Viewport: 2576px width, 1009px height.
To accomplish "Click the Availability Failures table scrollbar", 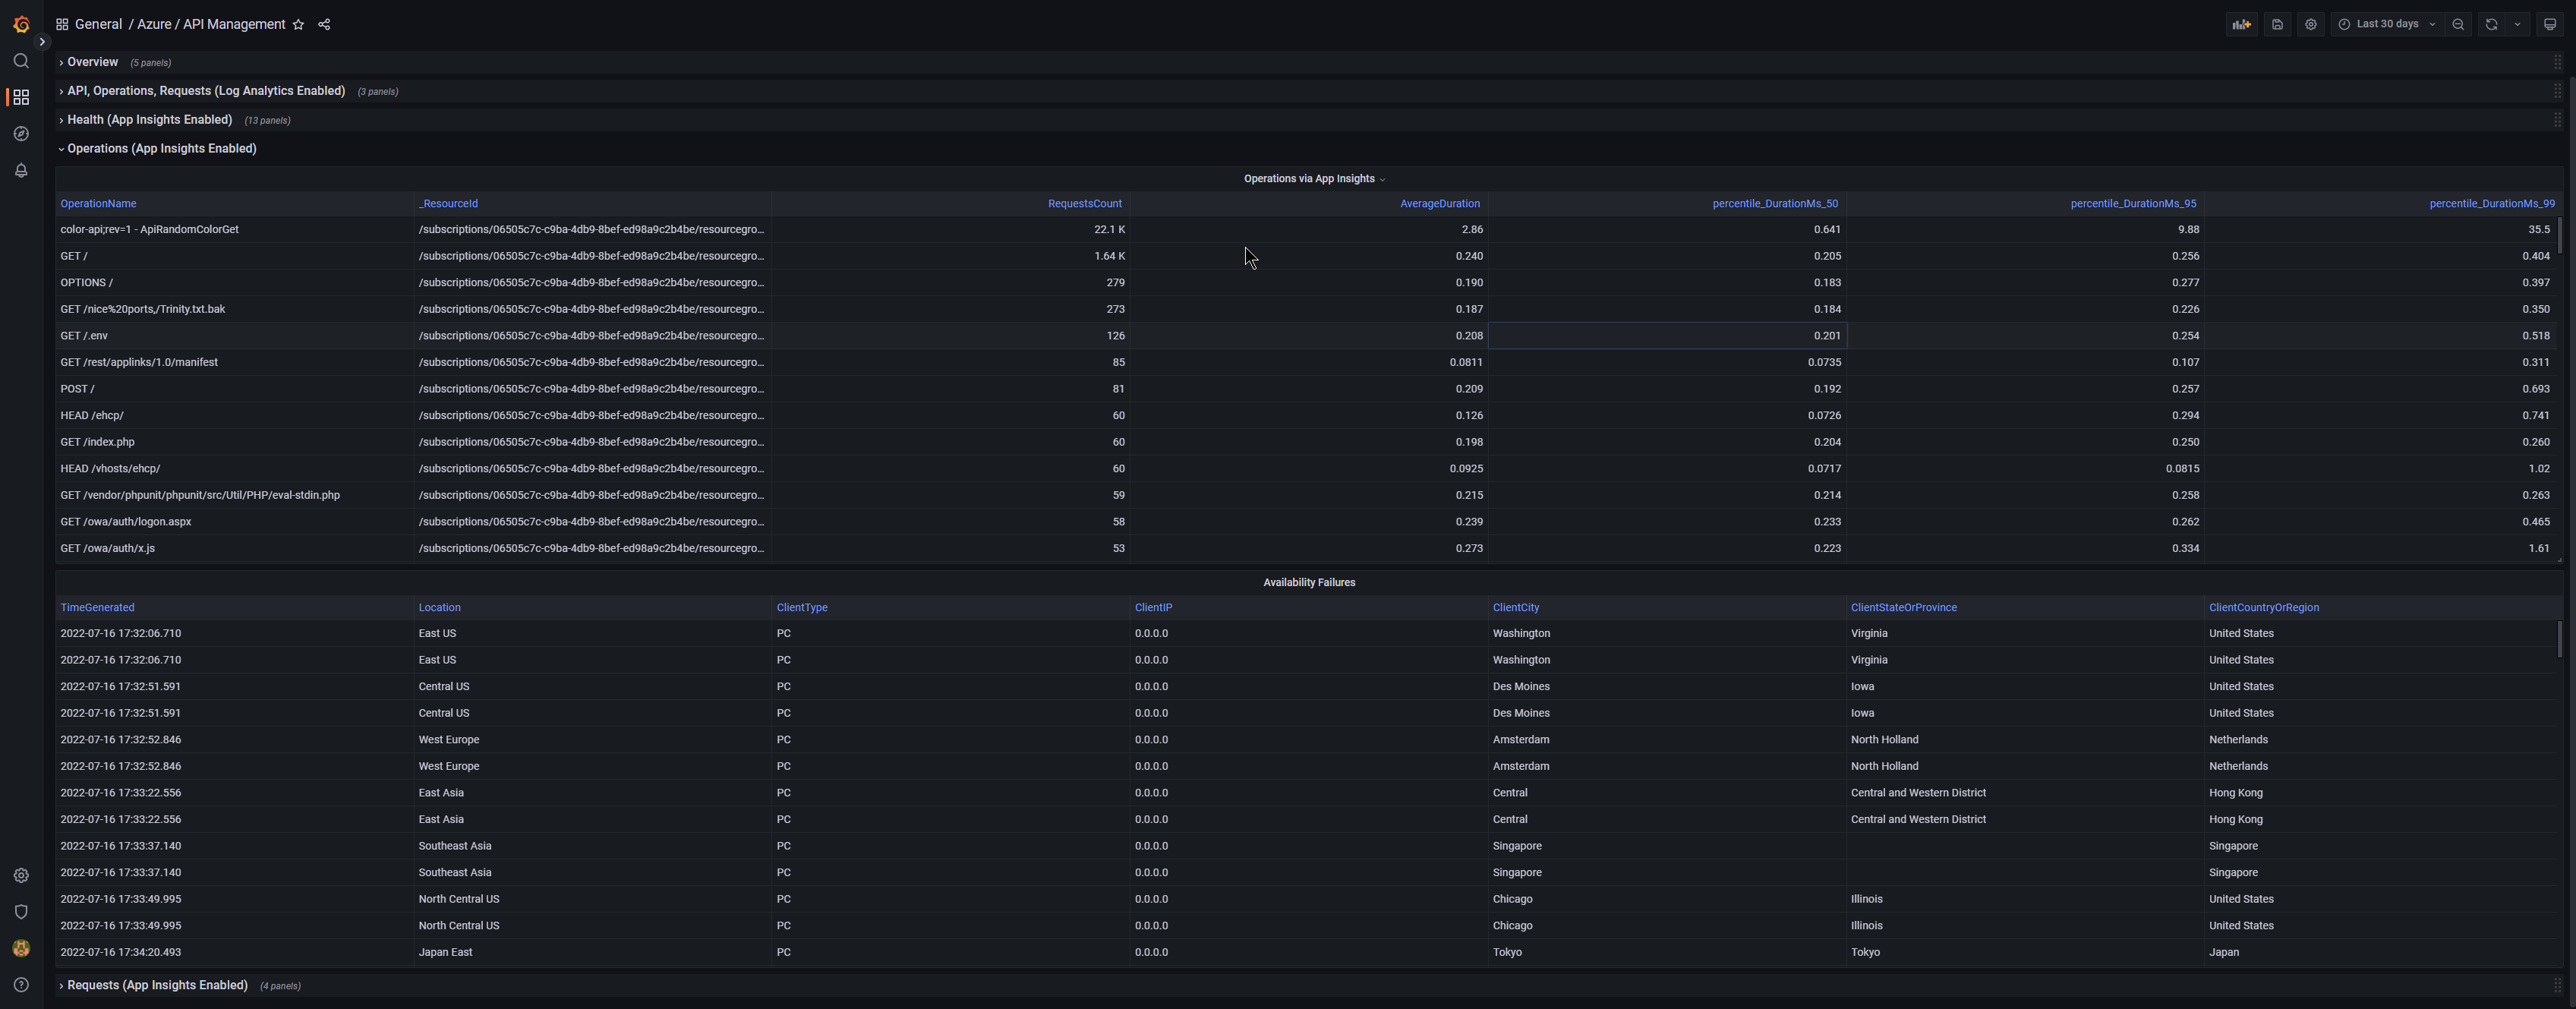I will tap(2559, 640).
